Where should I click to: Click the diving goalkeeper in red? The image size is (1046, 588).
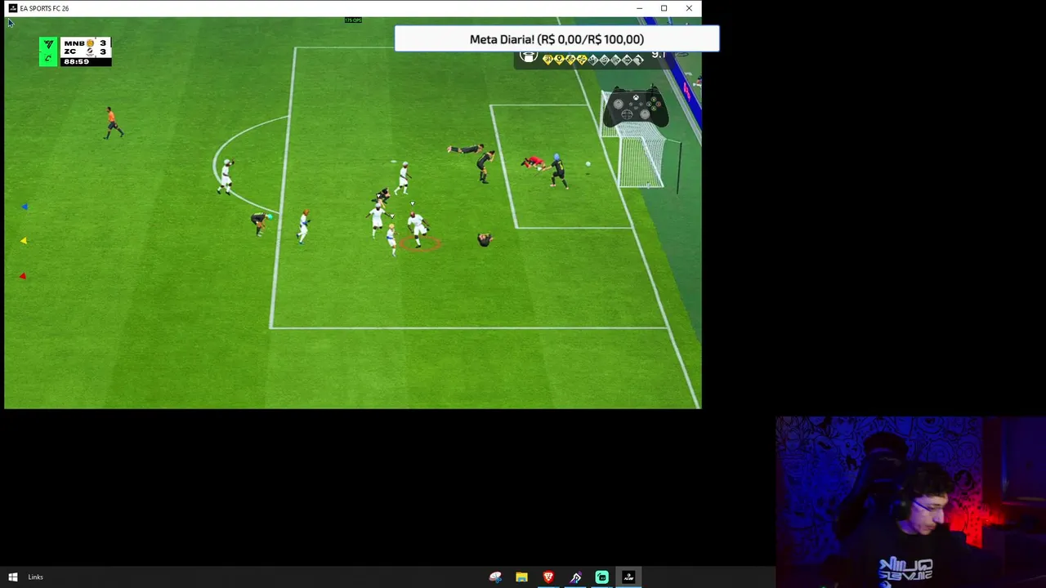pos(534,163)
